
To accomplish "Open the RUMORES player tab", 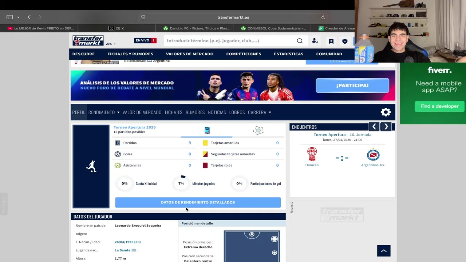I will coord(195,112).
